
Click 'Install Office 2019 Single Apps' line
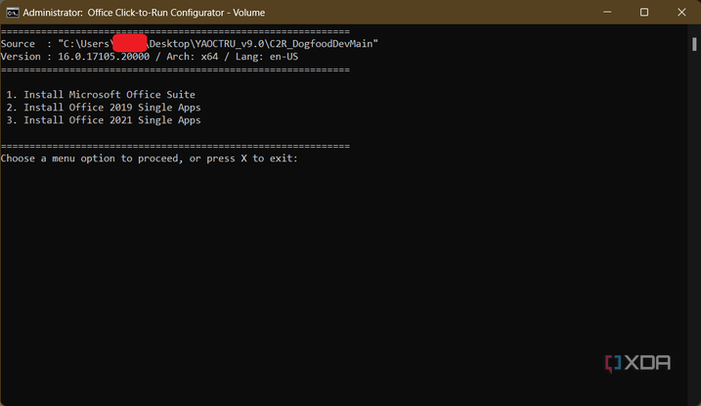104,108
